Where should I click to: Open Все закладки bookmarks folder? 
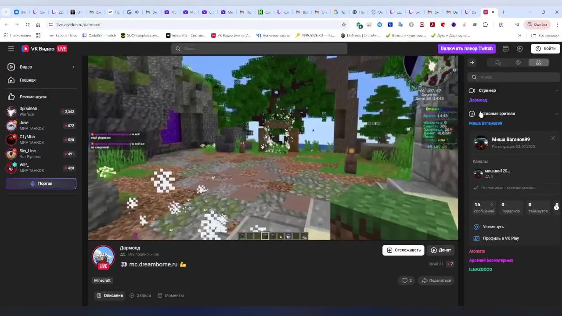pyautogui.click(x=545, y=36)
